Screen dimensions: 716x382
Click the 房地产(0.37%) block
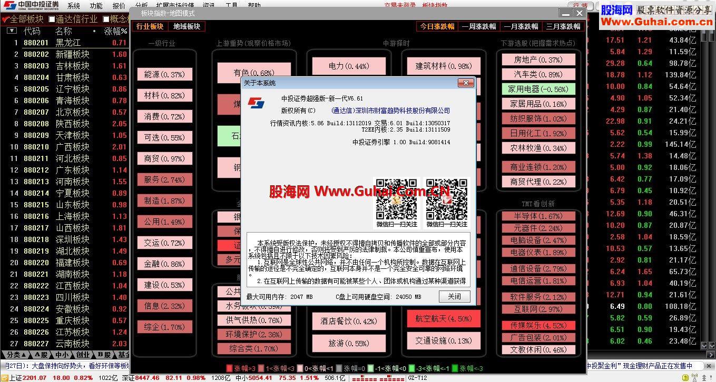click(x=538, y=60)
